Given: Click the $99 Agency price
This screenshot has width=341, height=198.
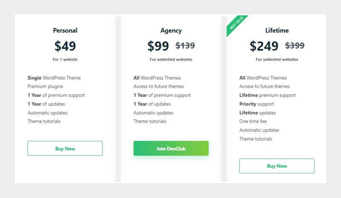Looking at the screenshot, I should (158, 46).
